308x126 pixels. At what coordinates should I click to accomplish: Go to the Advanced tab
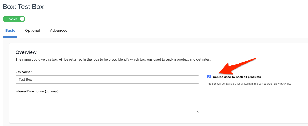(x=59, y=31)
